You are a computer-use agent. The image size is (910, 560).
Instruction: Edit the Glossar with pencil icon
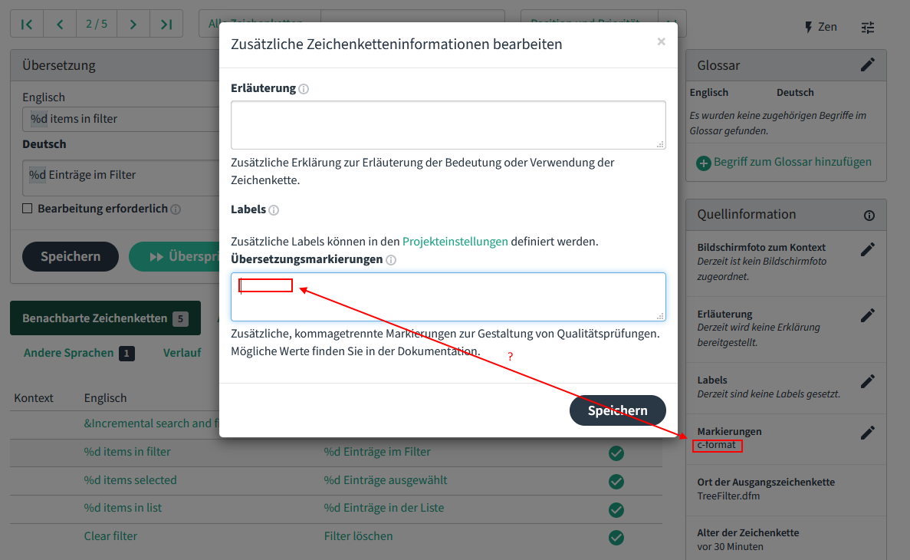(x=868, y=65)
